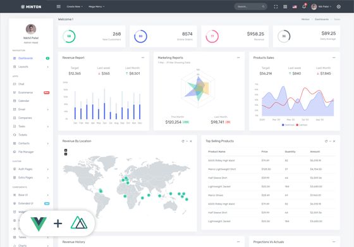The image size is (354, 247).
Task: Open Ecommerce in sidebar
Action: (x=31, y=92)
